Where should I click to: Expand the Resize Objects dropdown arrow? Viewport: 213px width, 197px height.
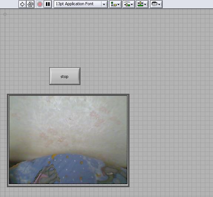click(x=145, y=4)
